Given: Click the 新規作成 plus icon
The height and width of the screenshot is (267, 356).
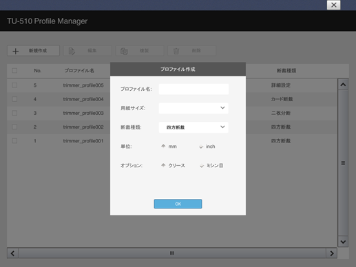Looking at the screenshot, I should pos(15,51).
